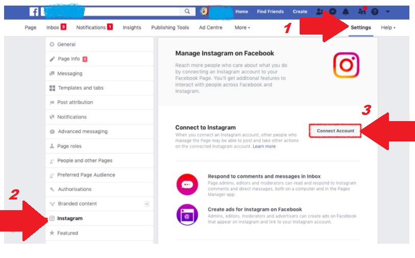Screen dimensions: 415x258
Task: Open the friend requests icon
Action: (x=320, y=12)
